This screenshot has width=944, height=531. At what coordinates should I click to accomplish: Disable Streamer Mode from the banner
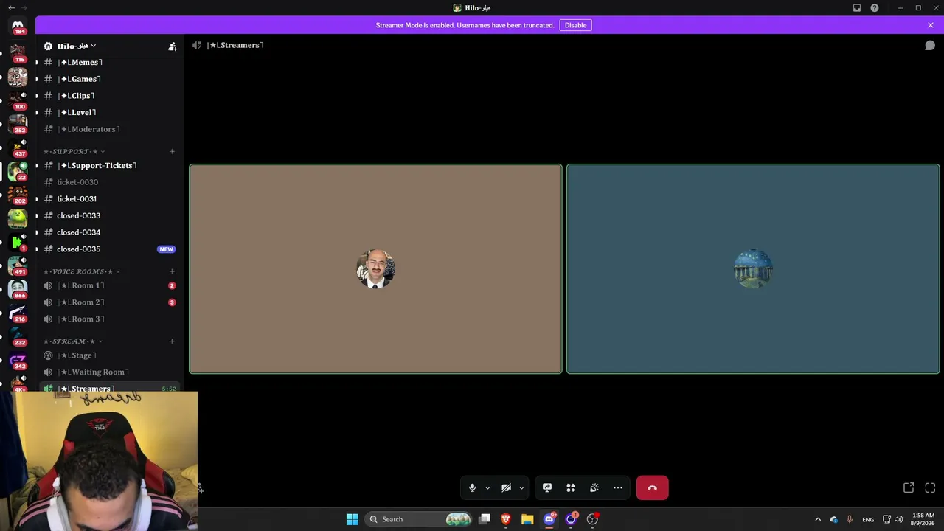(x=575, y=25)
